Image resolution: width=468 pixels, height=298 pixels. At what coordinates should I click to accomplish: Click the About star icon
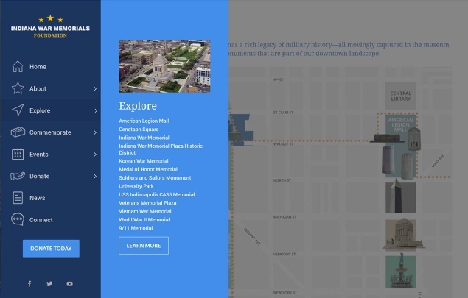click(18, 88)
